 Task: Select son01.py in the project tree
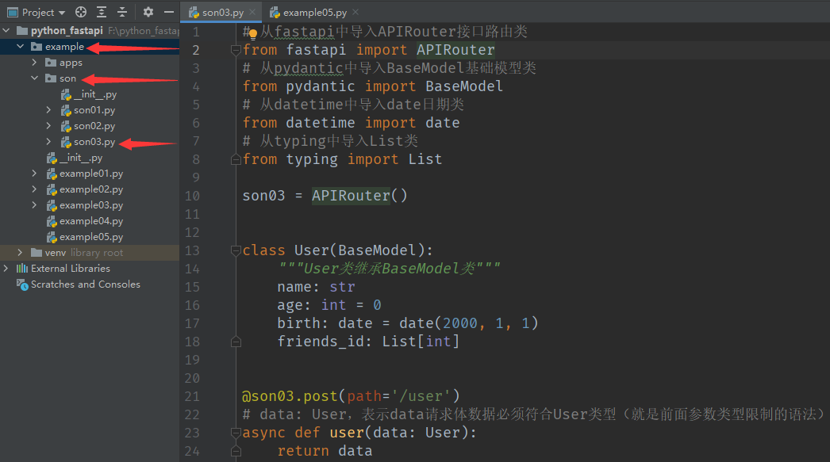click(x=94, y=110)
